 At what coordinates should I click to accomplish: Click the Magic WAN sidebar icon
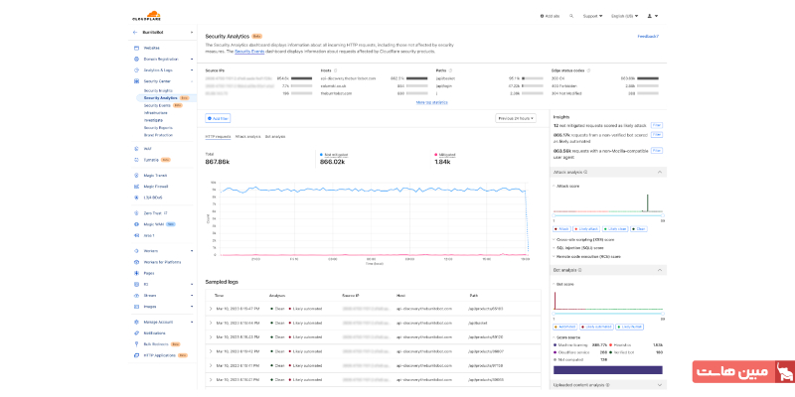click(x=136, y=224)
